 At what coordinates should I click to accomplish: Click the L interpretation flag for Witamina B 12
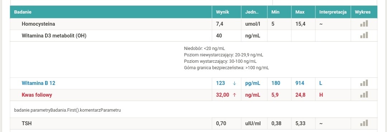click(321, 83)
